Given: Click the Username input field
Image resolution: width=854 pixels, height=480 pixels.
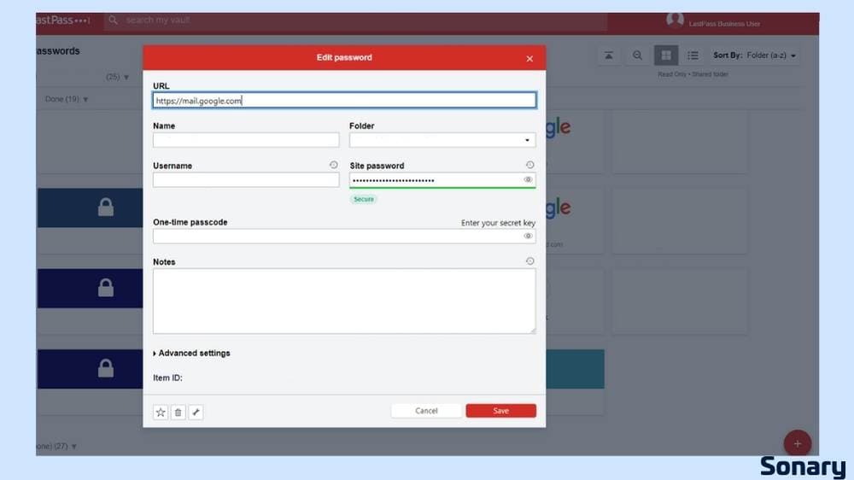Looking at the screenshot, I should (246, 180).
